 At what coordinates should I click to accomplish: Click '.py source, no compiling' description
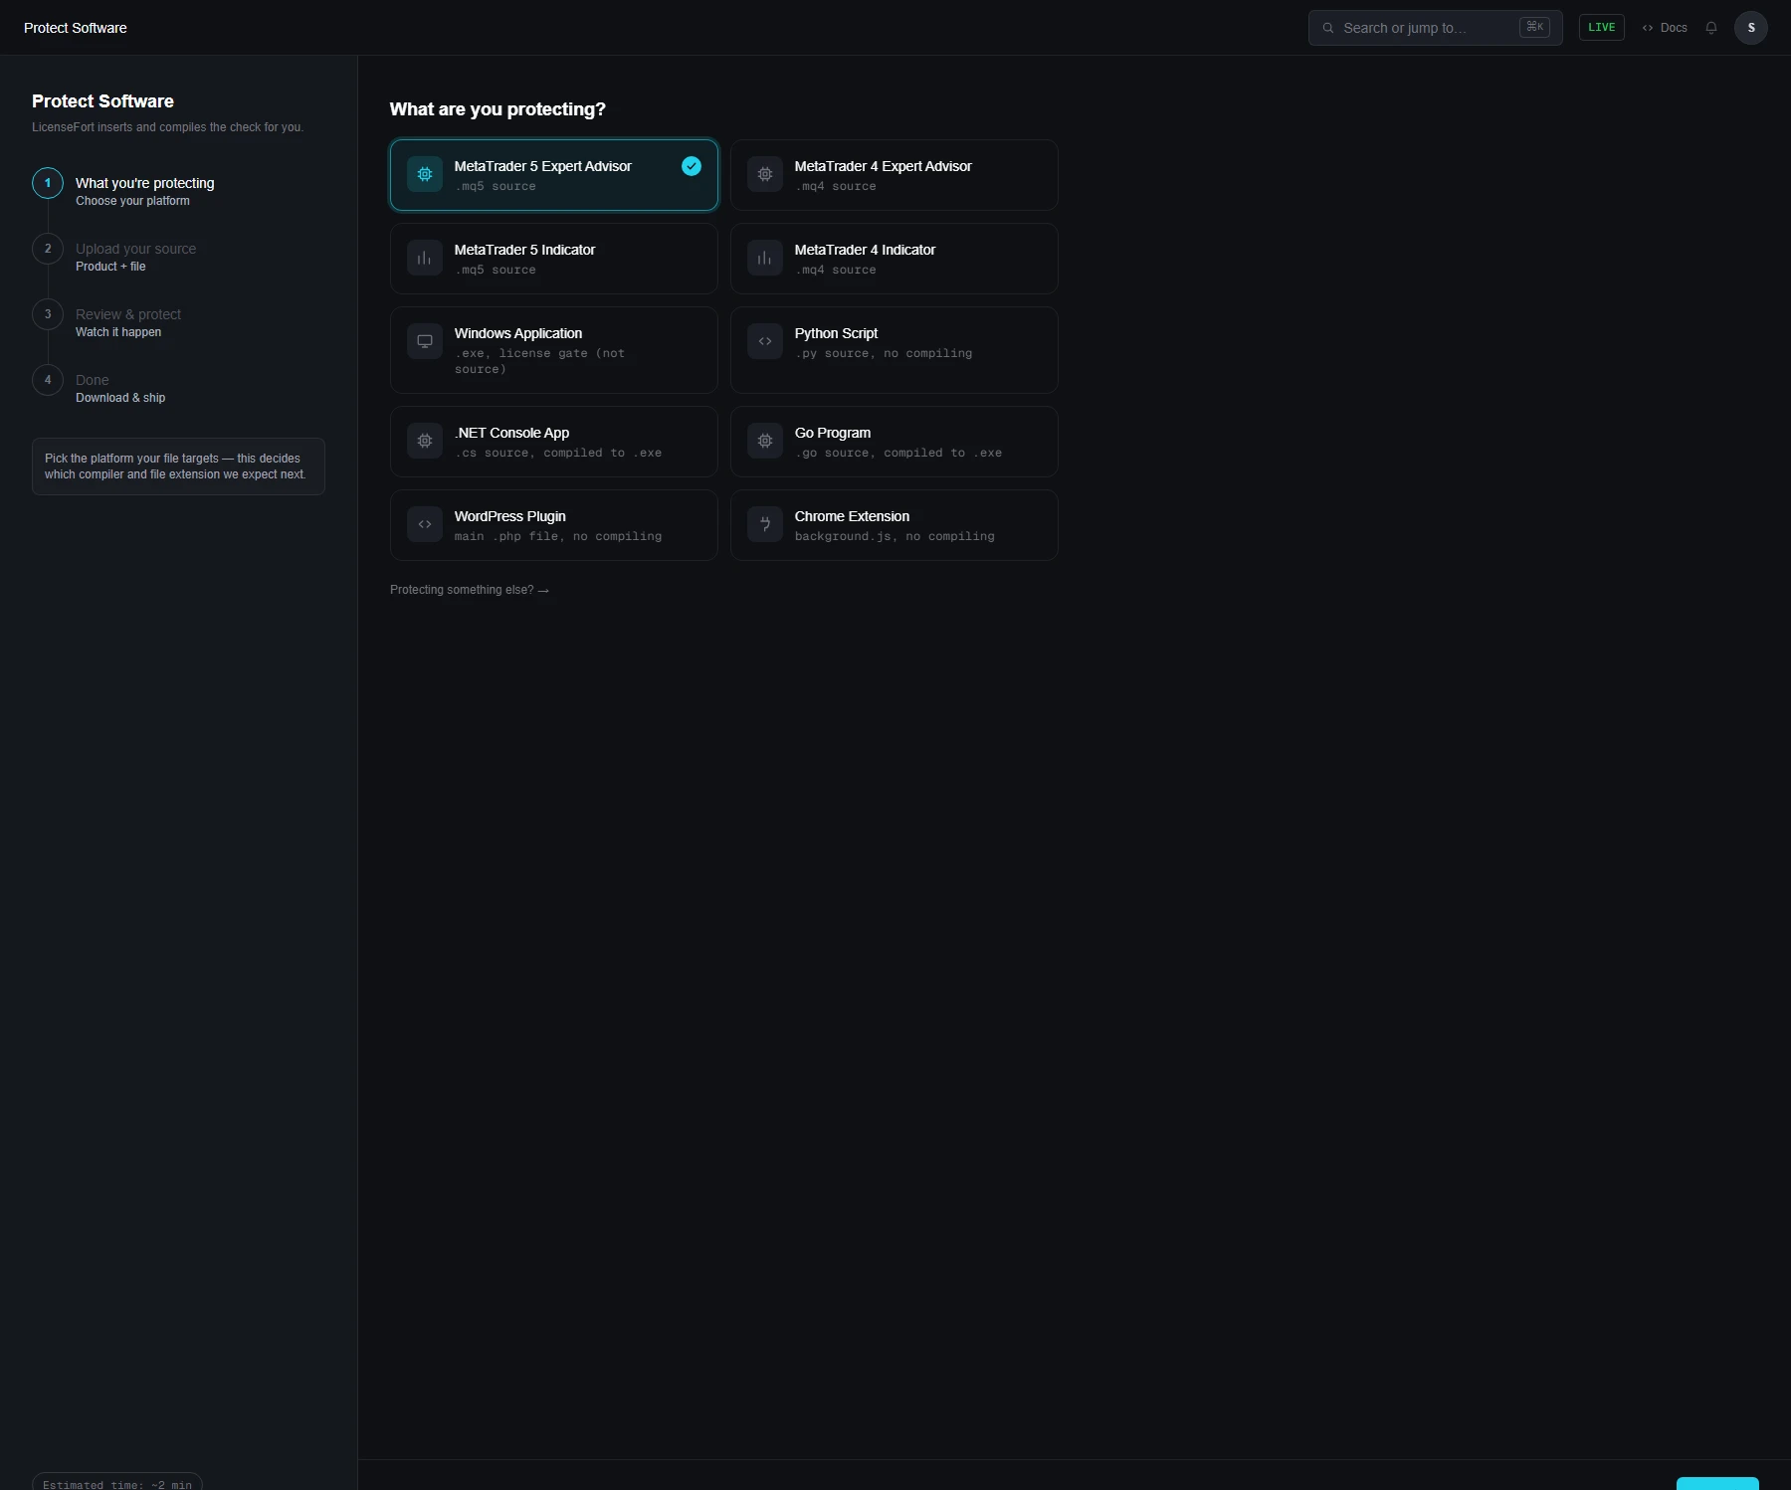coord(884,353)
